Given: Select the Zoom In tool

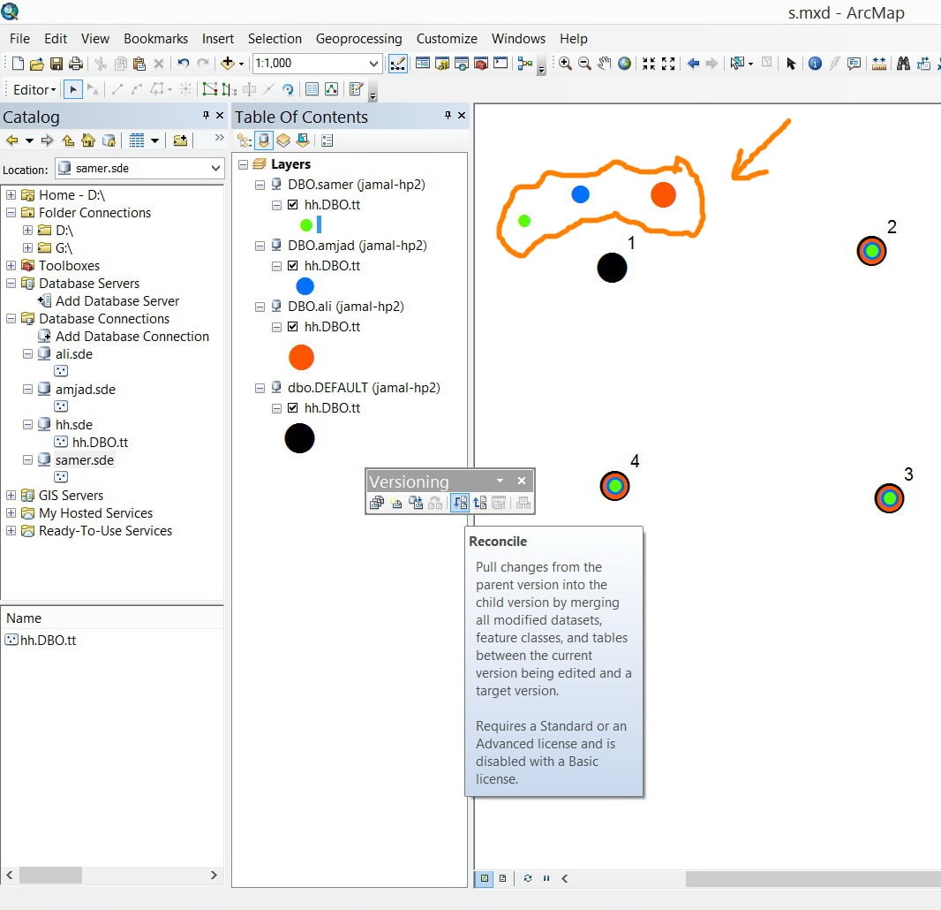Looking at the screenshot, I should 565,64.
